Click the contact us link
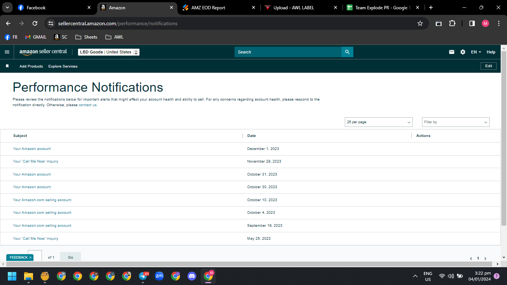 click(x=88, y=105)
